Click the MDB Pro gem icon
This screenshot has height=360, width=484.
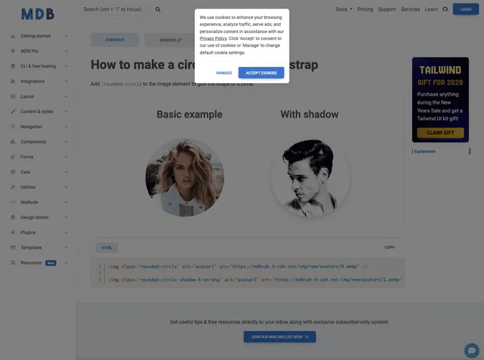click(13, 51)
